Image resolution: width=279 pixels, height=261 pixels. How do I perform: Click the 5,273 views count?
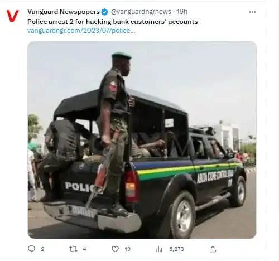(x=176, y=249)
